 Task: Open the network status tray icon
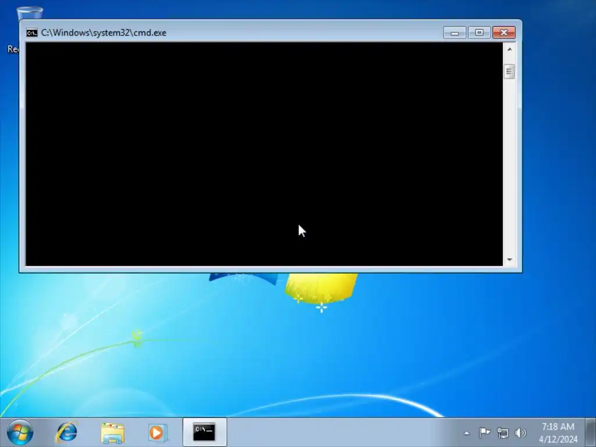(x=503, y=433)
